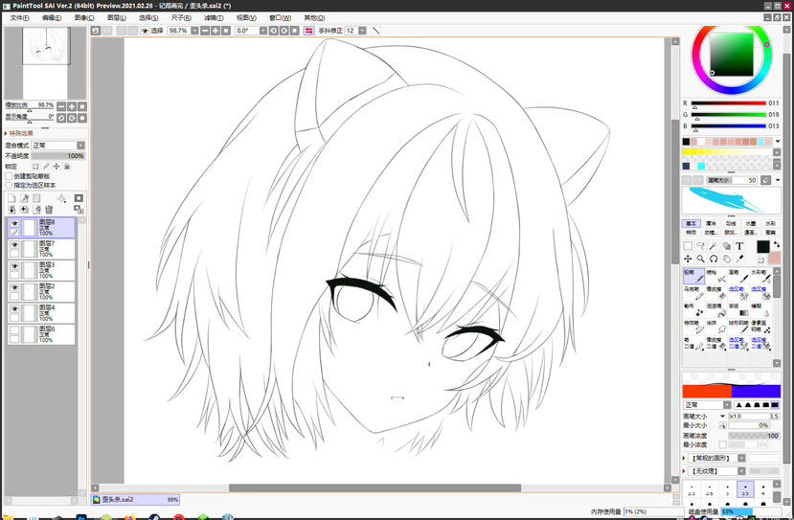Enable the 指定为选区样本 option

[9, 185]
